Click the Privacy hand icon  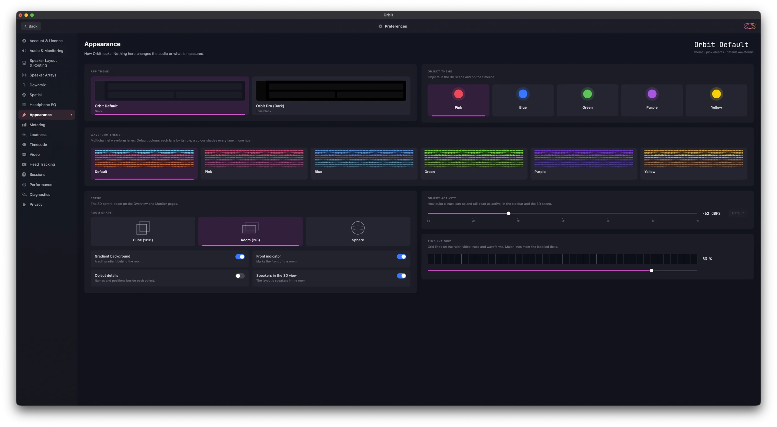(24, 204)
